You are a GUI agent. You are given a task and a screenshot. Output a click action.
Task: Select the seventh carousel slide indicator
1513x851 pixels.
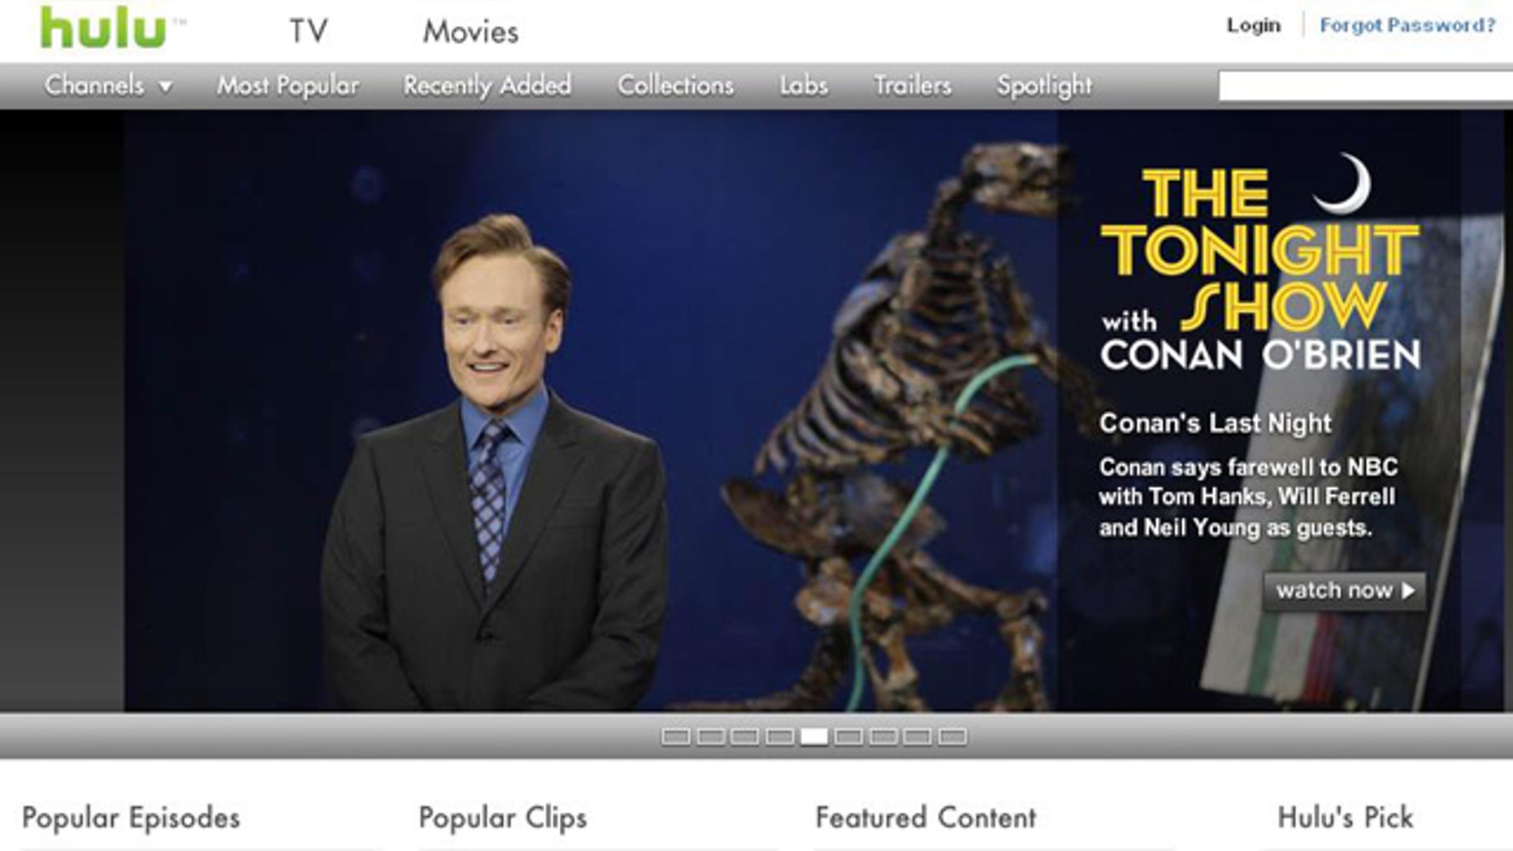[x=883, y=737]
